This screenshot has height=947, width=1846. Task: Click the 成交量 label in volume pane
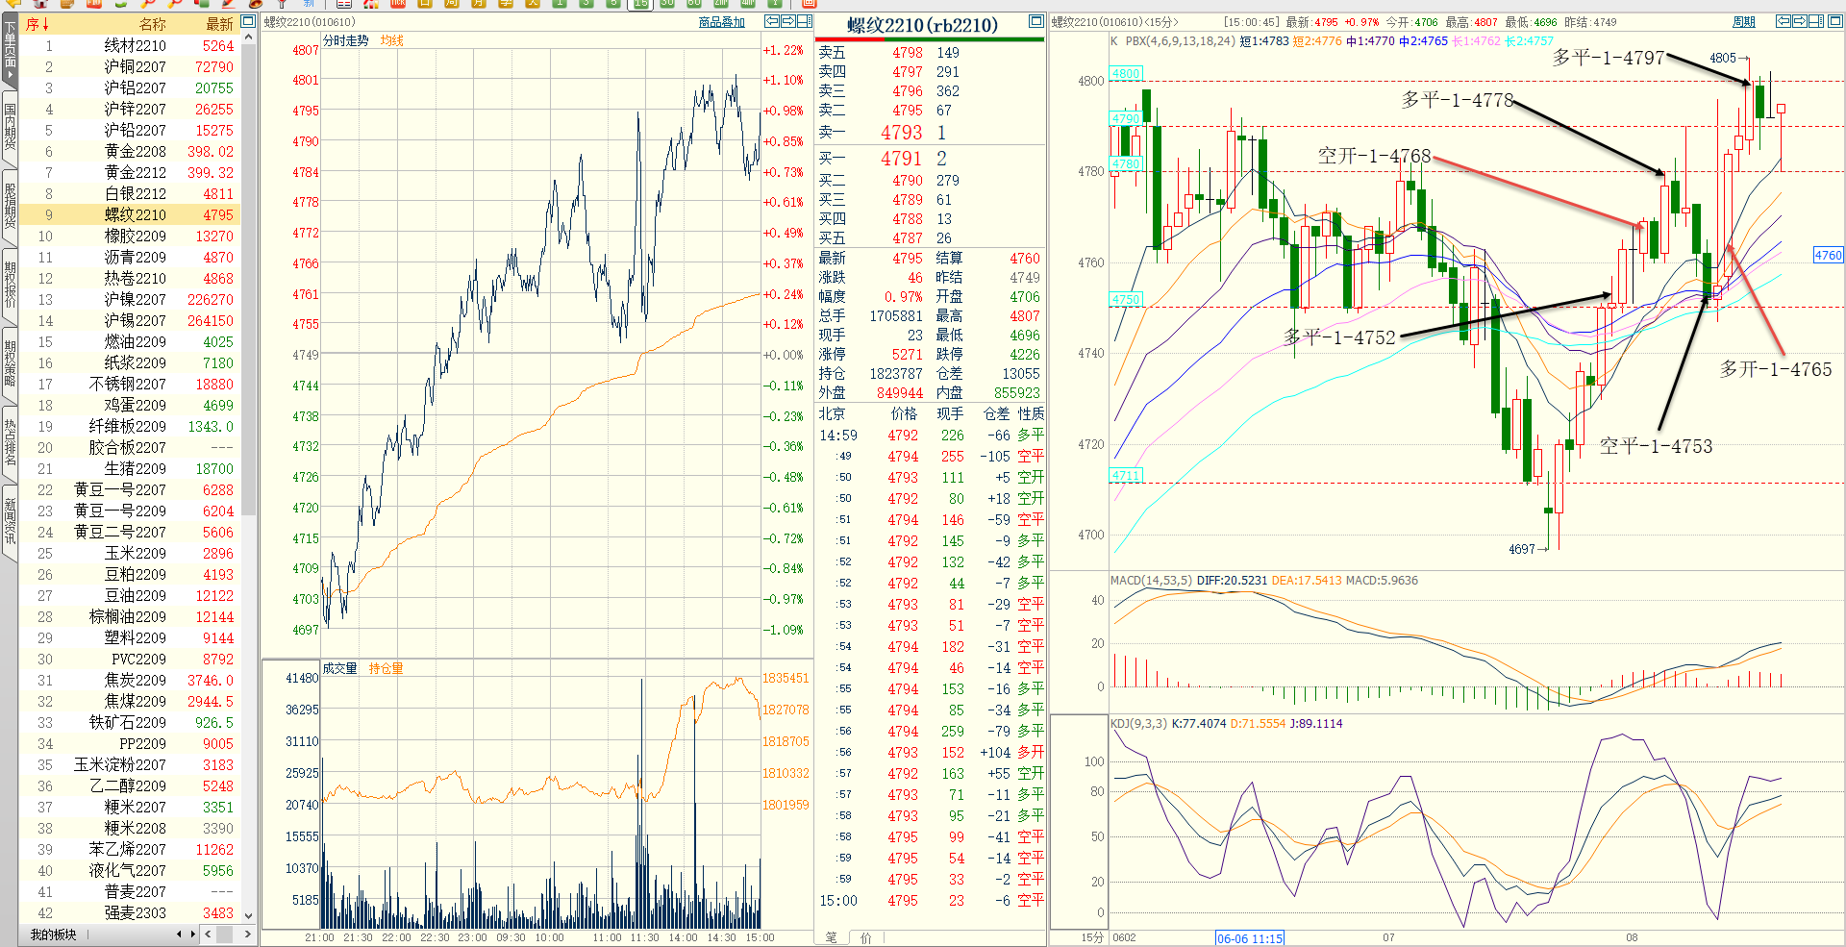[339, 668]
